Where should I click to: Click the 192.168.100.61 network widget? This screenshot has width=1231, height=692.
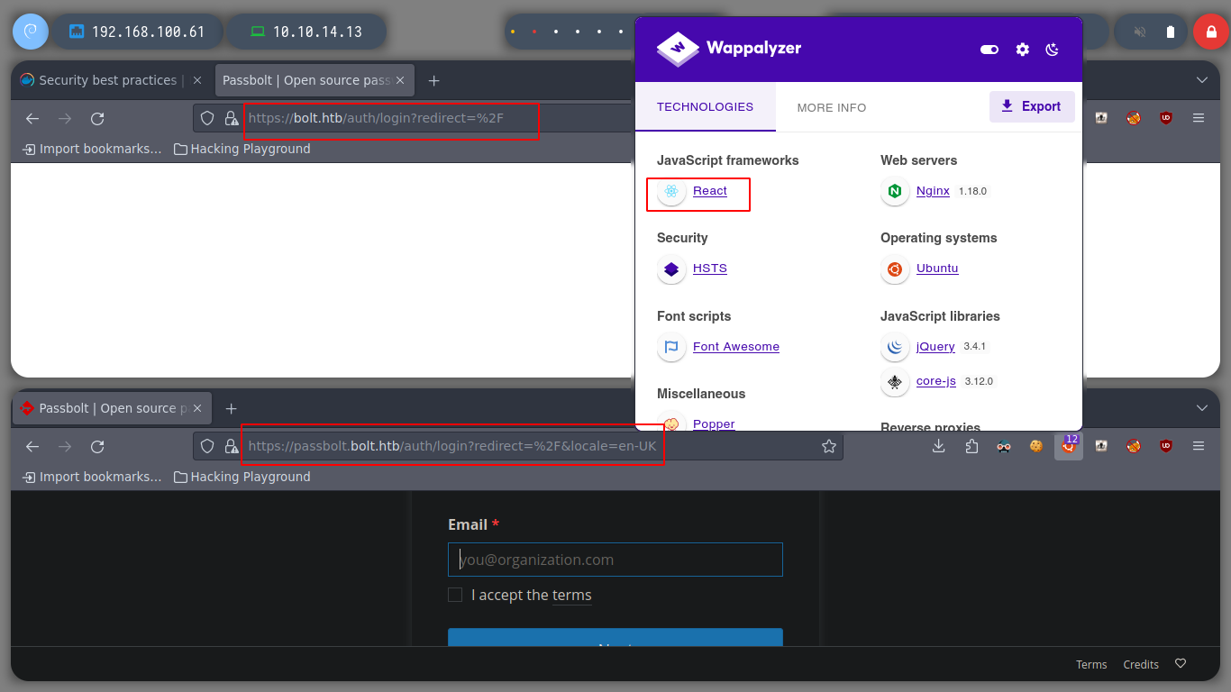pyautogui.click(x=138, y=32)
